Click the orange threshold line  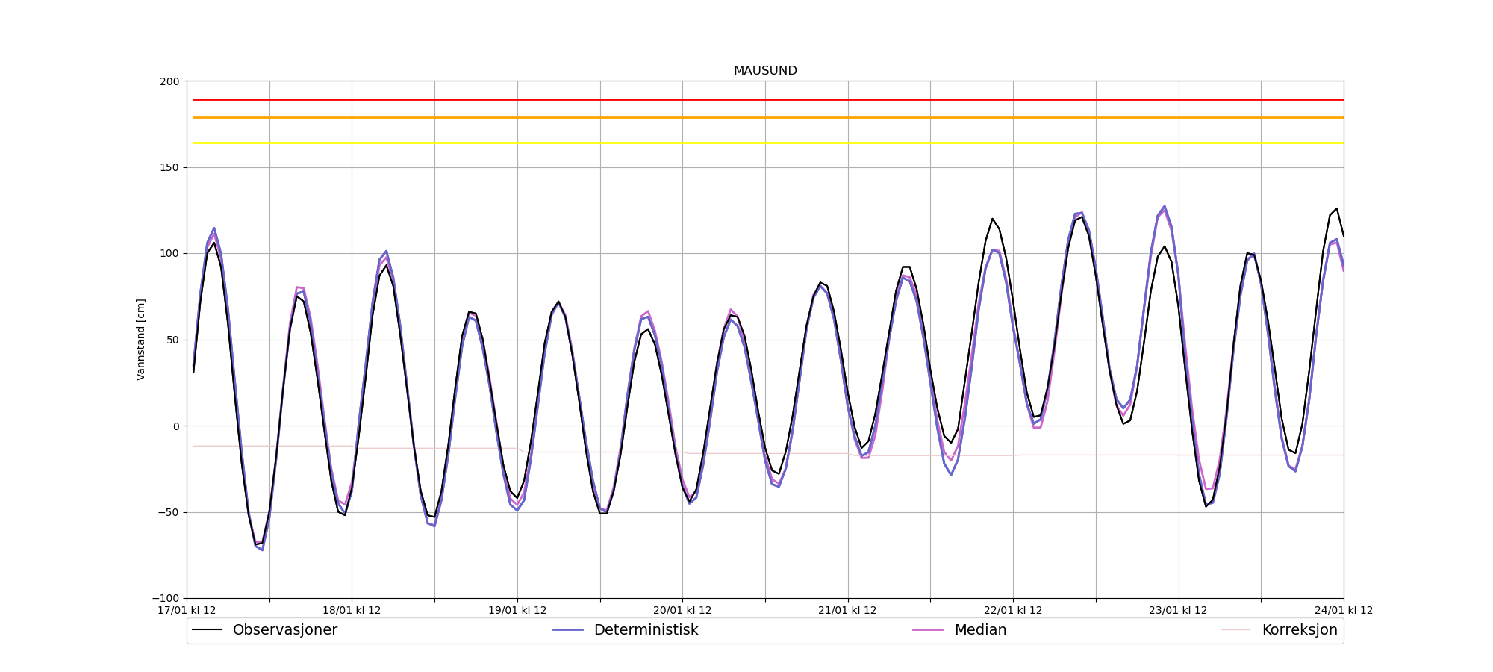pos(768,117)
